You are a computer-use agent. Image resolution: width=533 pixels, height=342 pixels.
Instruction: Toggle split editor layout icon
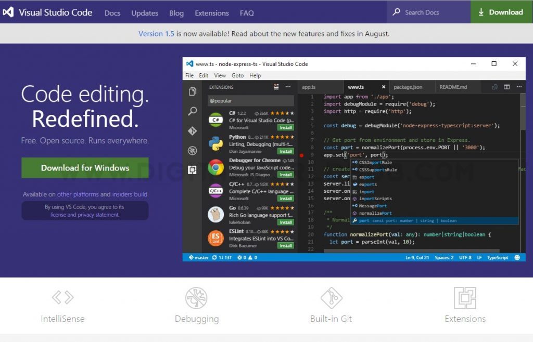coord(506,87)
